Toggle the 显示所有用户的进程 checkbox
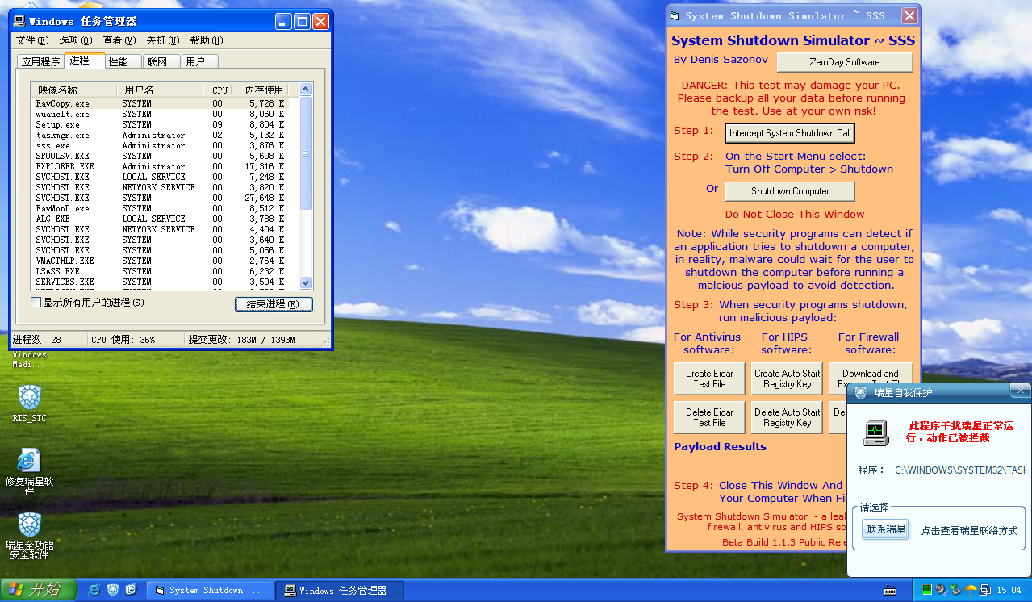The width and height of the screenshot is (1032, 602). pyautogui.click(x=36, y=303)
